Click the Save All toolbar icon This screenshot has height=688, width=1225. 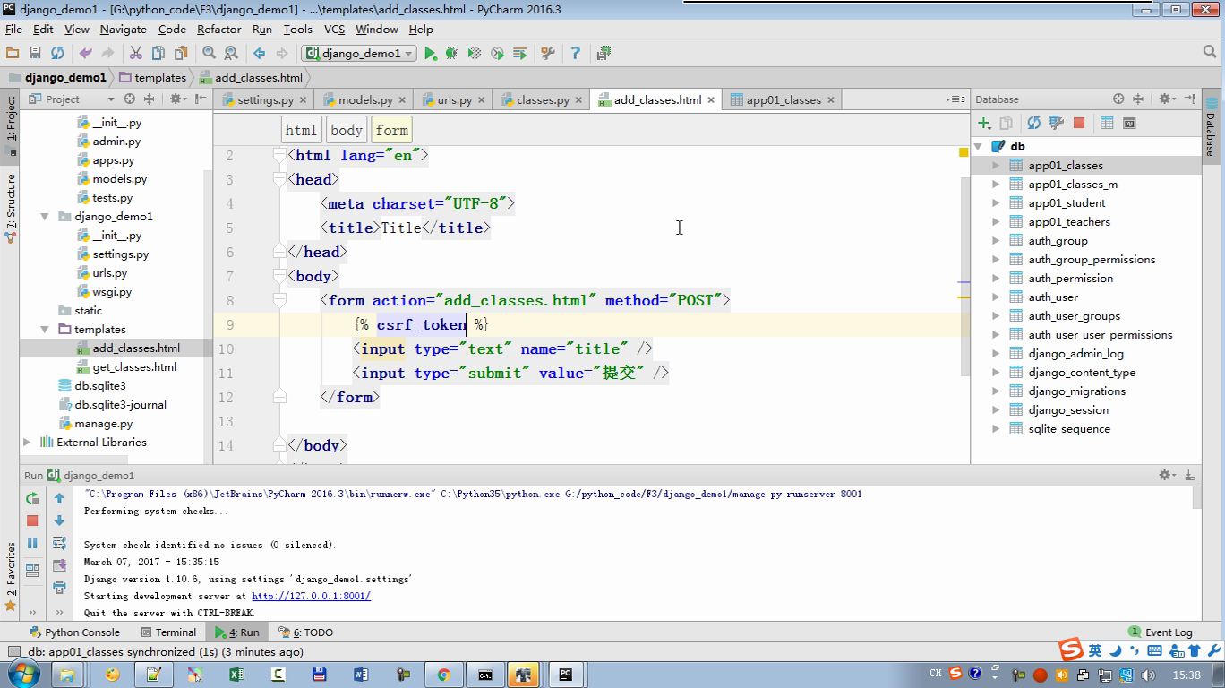(35, 54)
